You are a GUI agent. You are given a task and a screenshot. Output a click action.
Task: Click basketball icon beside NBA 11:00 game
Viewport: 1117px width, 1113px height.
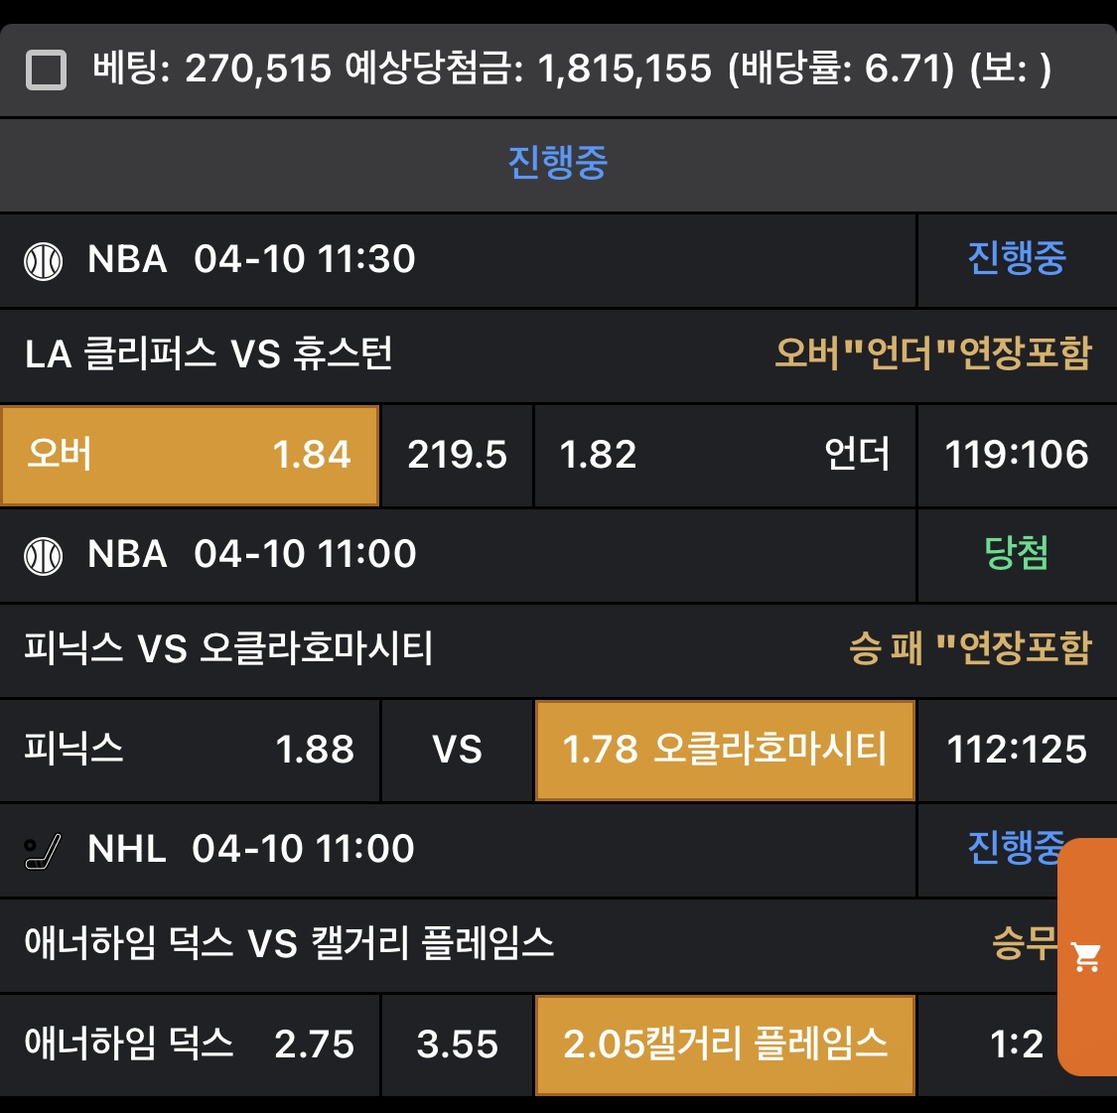[44, 555]
